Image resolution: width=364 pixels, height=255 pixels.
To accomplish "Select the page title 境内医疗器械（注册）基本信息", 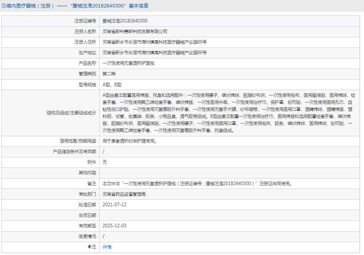I will point(77,6).
